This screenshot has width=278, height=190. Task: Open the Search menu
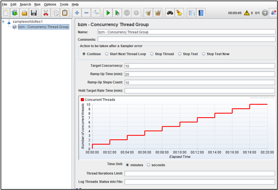click(x=25, y=4)
